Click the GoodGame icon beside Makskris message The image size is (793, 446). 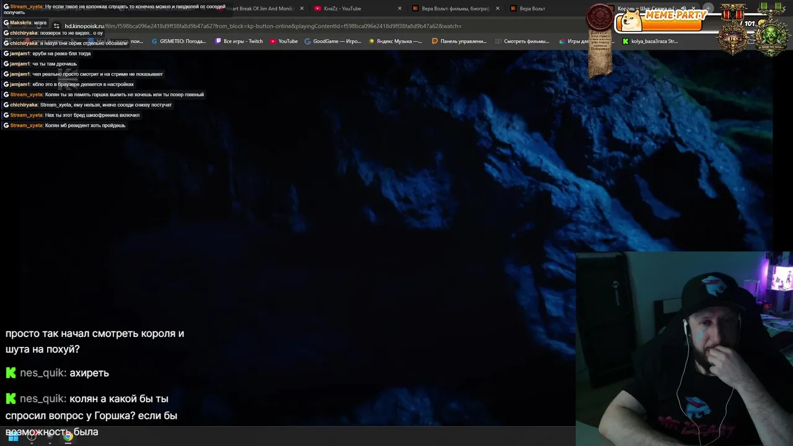click(x=6, y=23)
